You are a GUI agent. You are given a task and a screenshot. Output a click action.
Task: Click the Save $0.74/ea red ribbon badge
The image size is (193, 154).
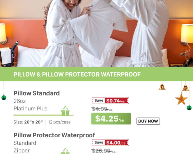(110, 101)
